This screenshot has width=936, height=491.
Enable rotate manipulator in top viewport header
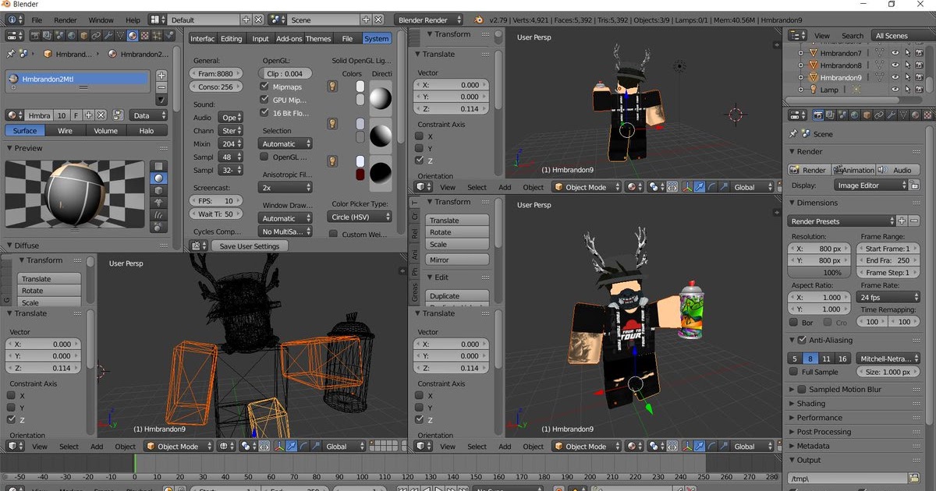coord(712,187)
